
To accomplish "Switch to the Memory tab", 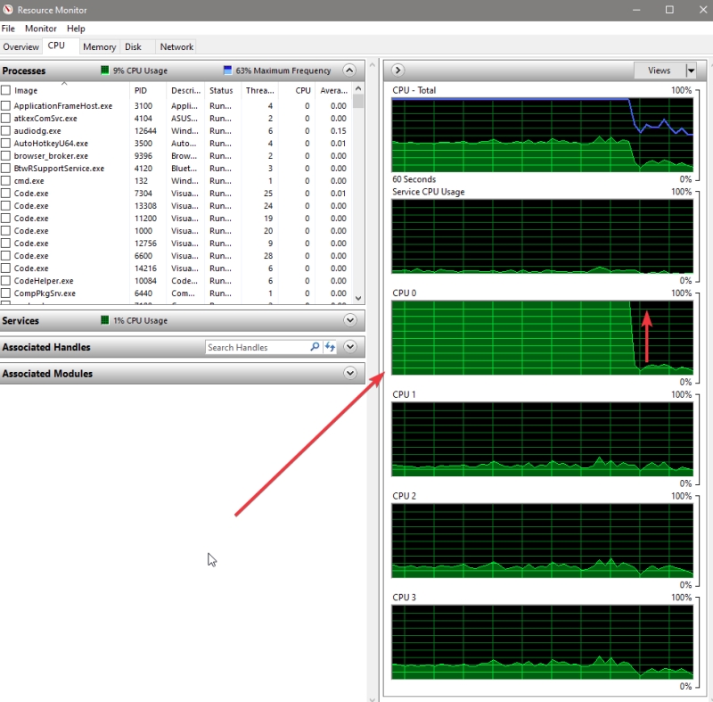I will coord(99,46).
